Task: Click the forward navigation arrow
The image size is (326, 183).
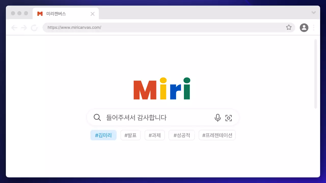Action: [x=24, y=27]
